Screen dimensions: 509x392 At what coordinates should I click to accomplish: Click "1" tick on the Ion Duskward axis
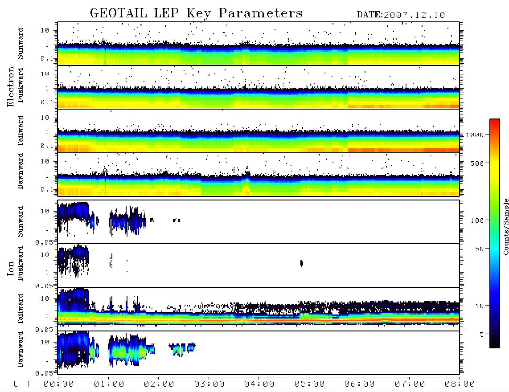click(47, 272)
